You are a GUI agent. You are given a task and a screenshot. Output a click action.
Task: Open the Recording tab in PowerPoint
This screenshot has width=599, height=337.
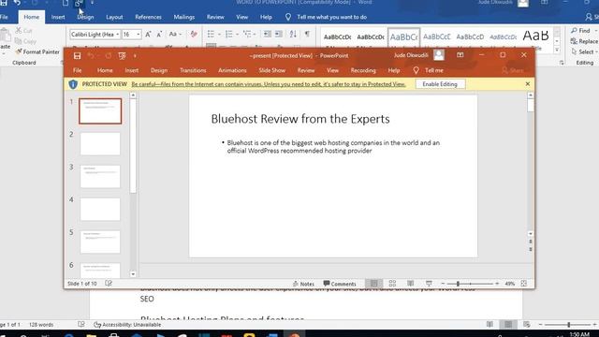(363, 70)
